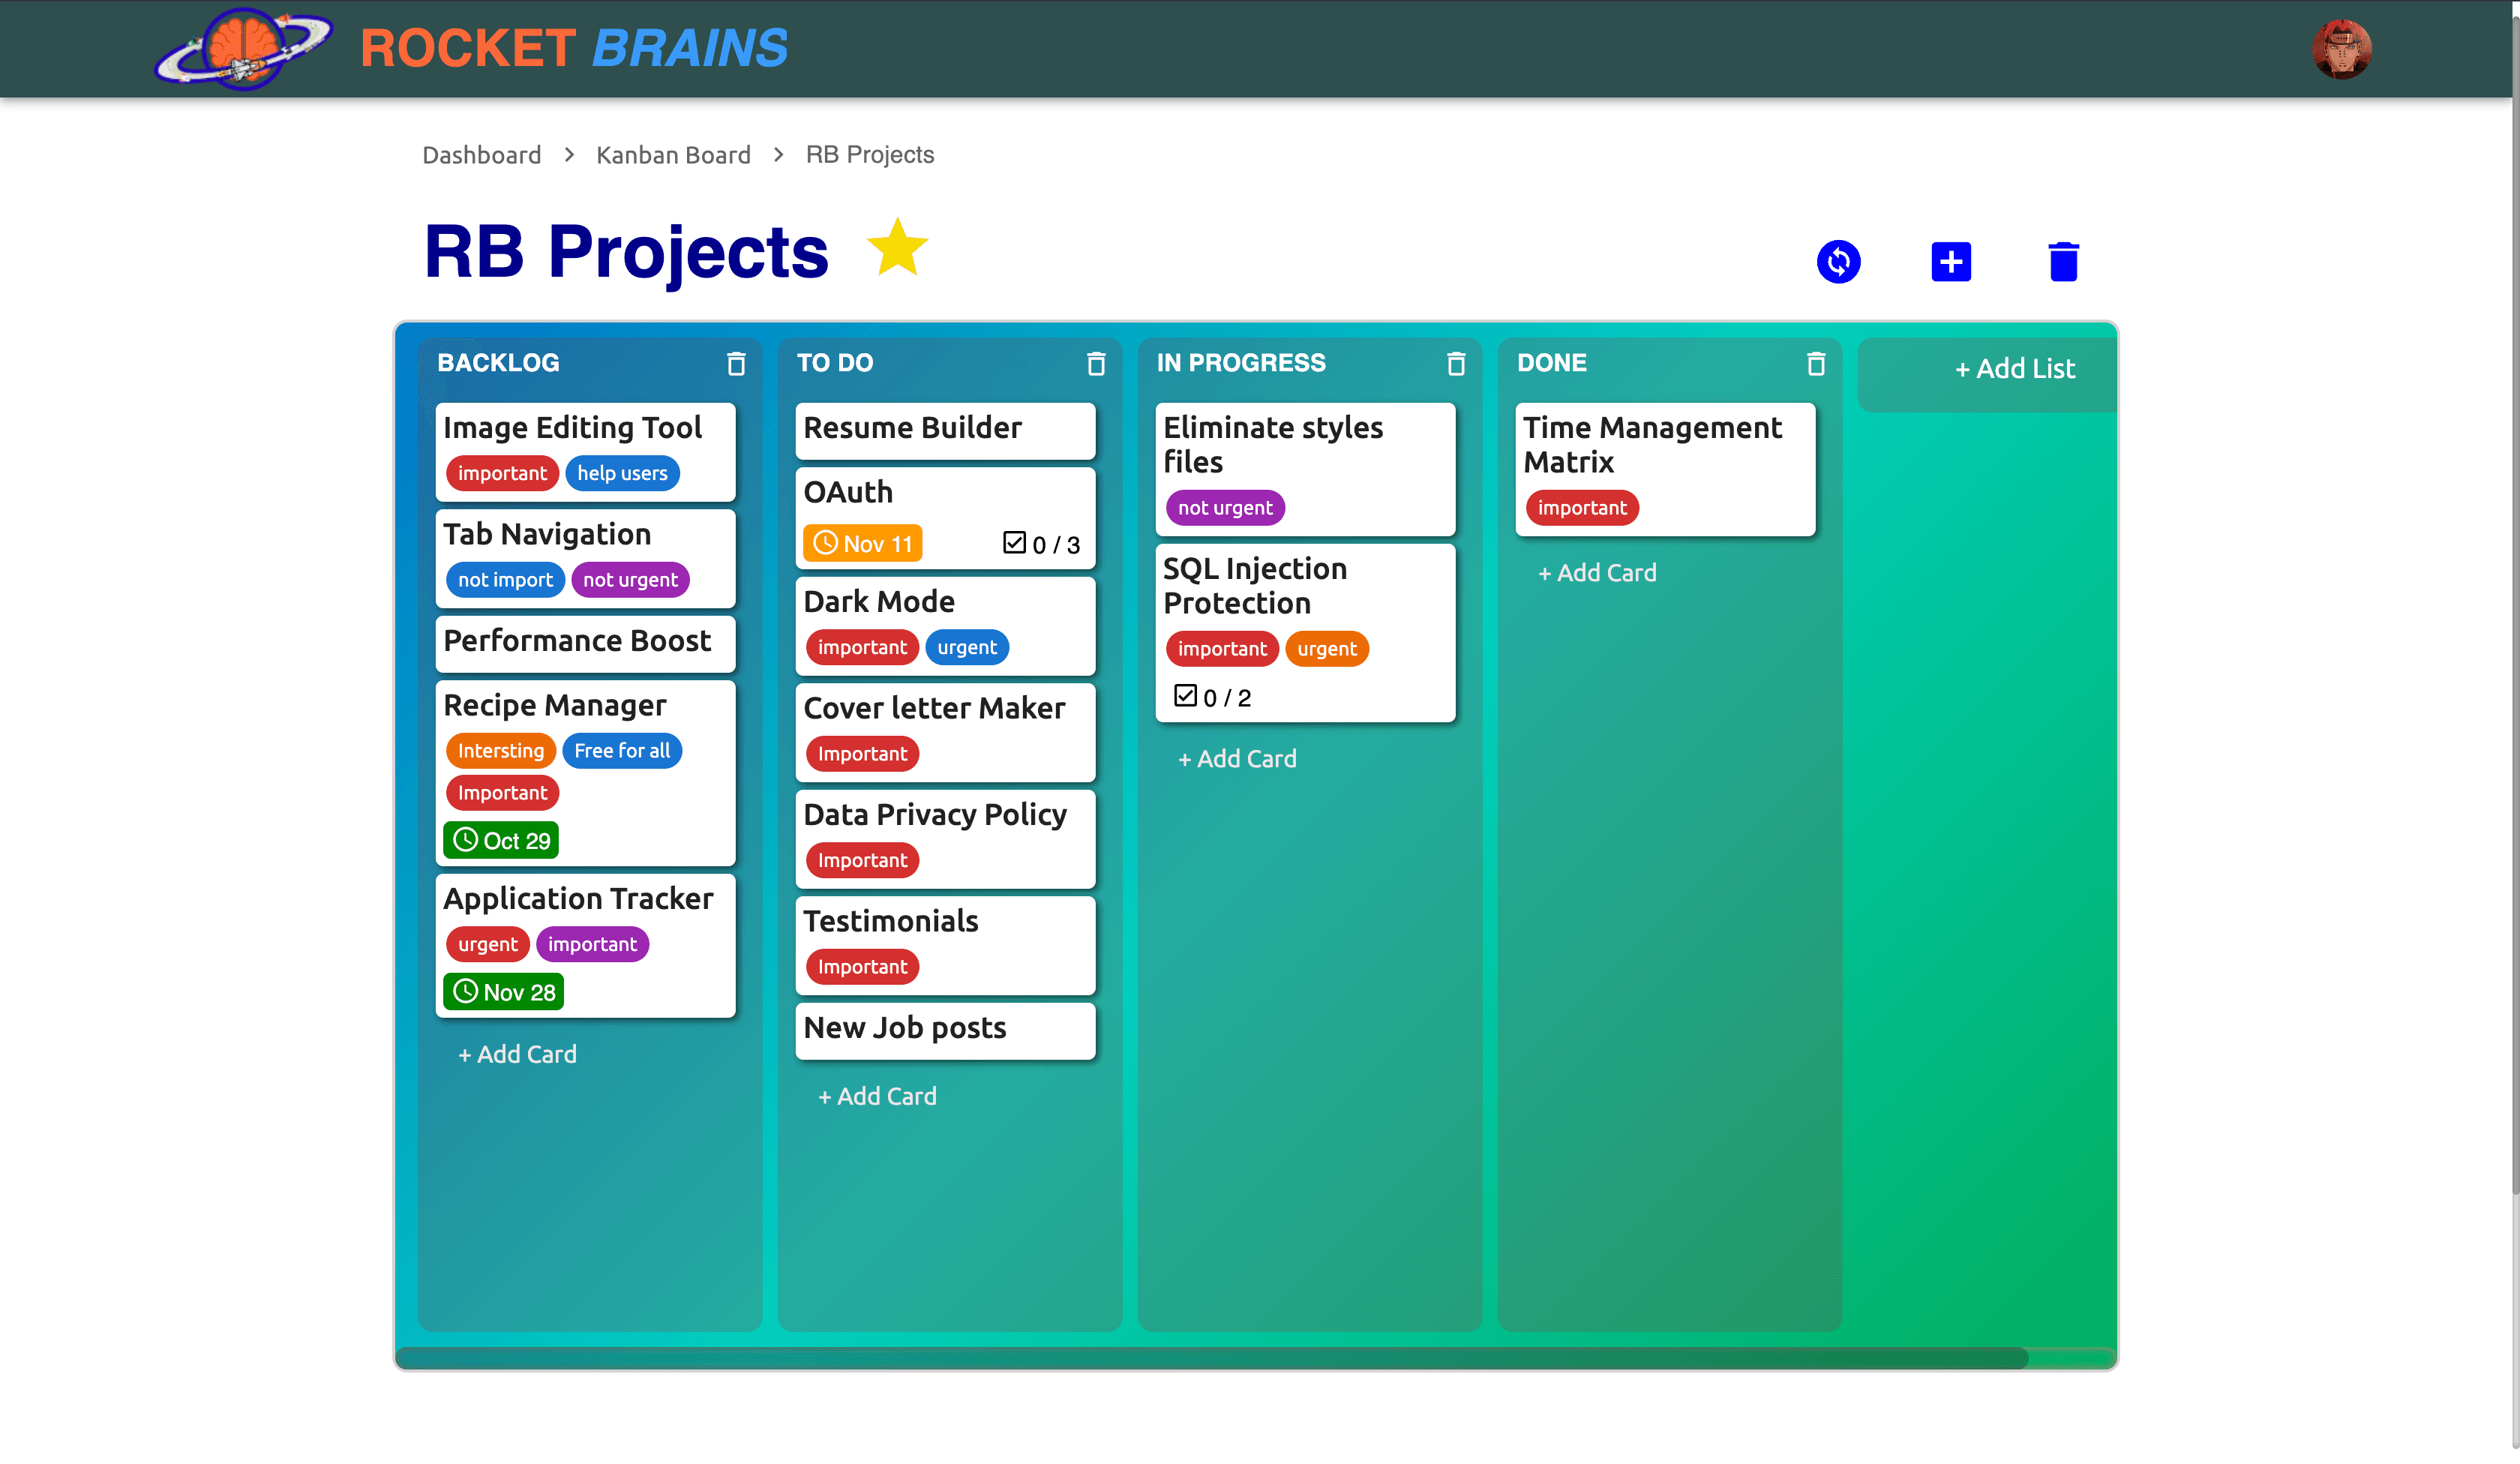Click the Rocket Brains logo icon
Viewport: 2520px width, 1464px height.
243,48
